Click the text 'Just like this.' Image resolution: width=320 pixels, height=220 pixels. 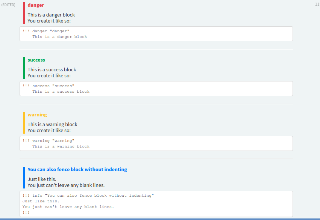click(x=42, y=179)
